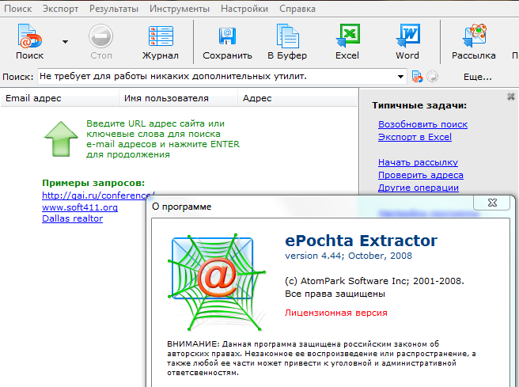Open the Журнал log icon

pyautogui.click(x=161, y=41)
